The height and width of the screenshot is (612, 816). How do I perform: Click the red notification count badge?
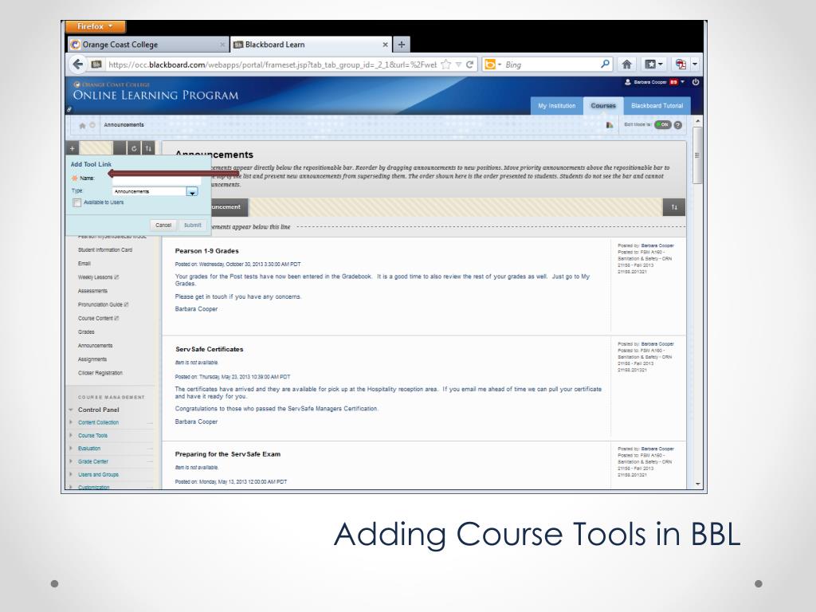[674, 82]
